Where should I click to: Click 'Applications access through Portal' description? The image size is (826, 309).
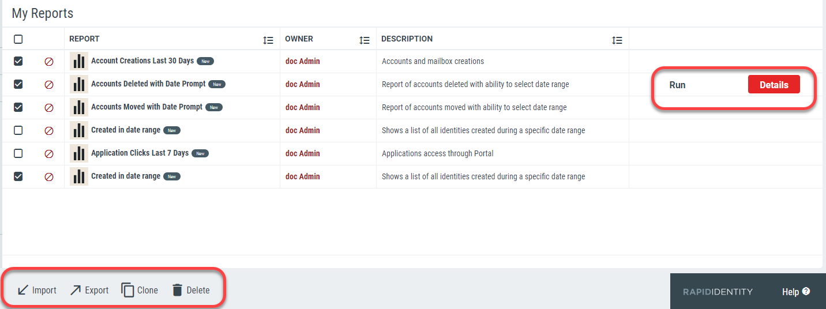click(x=438, y=153)
